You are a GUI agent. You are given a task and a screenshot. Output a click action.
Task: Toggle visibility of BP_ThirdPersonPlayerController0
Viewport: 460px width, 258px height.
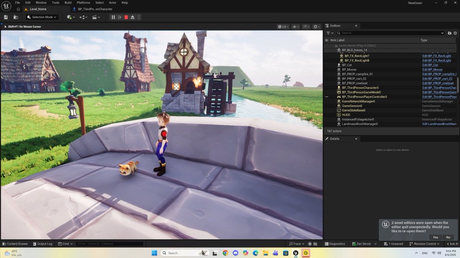tap(327, 97)
